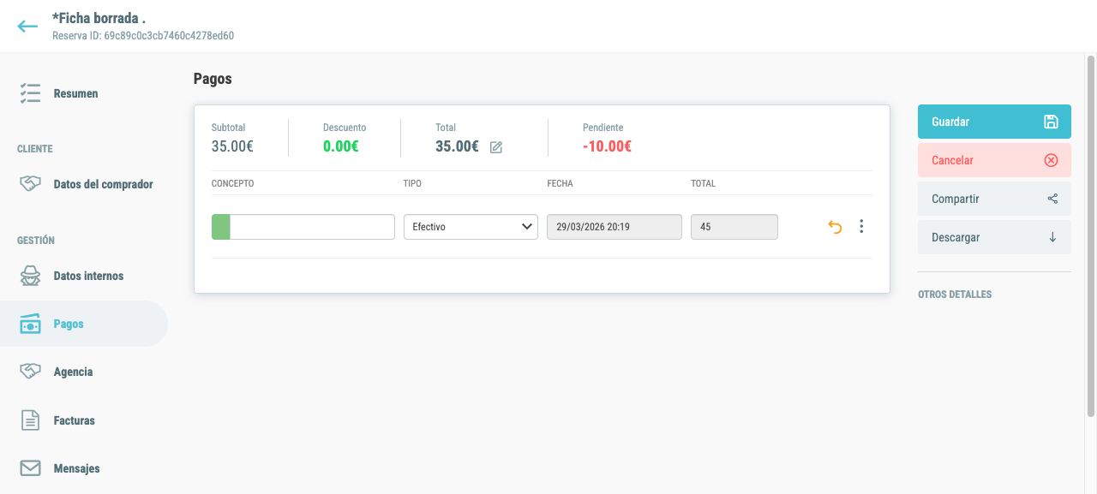Click the orange undo payment arrow
Viewport: 1097px width, 494px height.
click(x=835, y=227)
